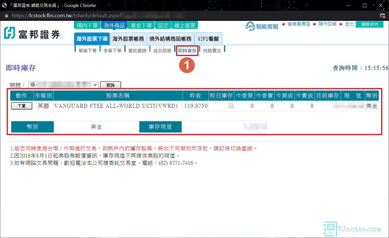Click the 昨收 column header
The image size is (389, 238).
[x=195, y=96]
